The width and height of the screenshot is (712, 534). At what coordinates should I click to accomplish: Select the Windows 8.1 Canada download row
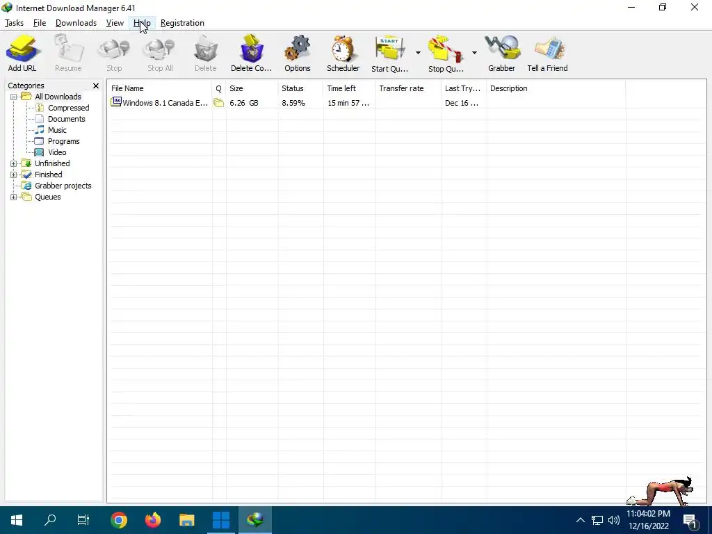point(367,103)
